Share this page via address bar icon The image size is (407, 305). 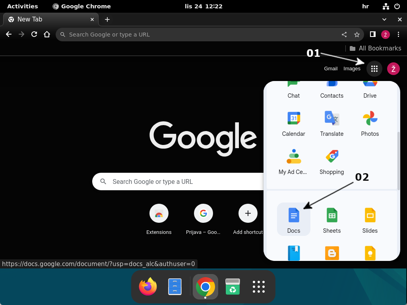point(344,35)
